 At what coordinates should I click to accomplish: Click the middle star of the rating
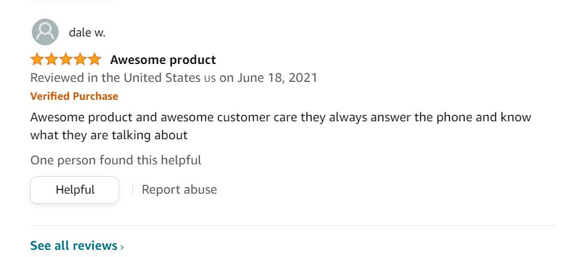[x=66, y=60]
